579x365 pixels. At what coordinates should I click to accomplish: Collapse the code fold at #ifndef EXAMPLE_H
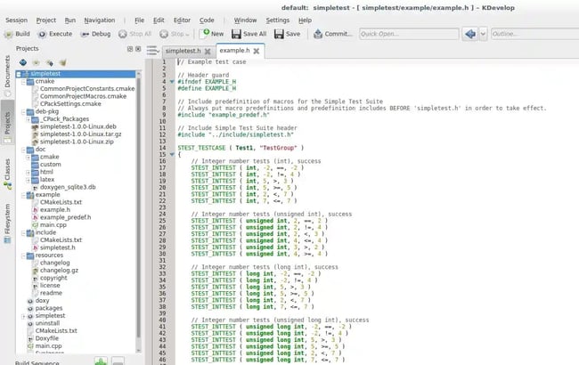(x=171, y=81)
